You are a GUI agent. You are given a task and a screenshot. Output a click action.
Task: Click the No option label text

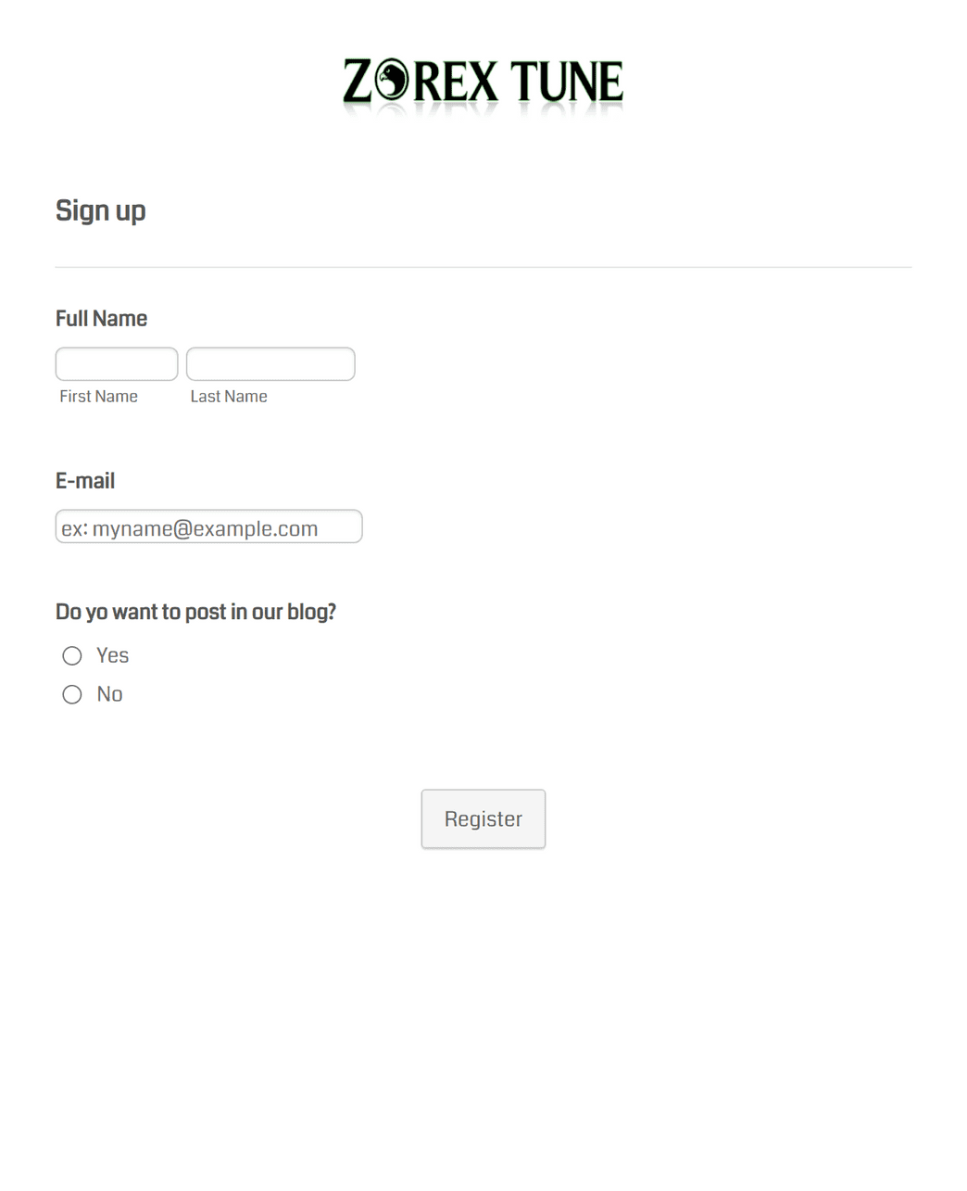point(109,695)
